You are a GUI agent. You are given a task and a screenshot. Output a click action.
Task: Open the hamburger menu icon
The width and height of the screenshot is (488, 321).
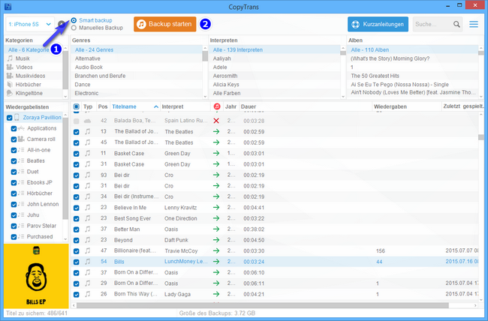tap(474, 25)
